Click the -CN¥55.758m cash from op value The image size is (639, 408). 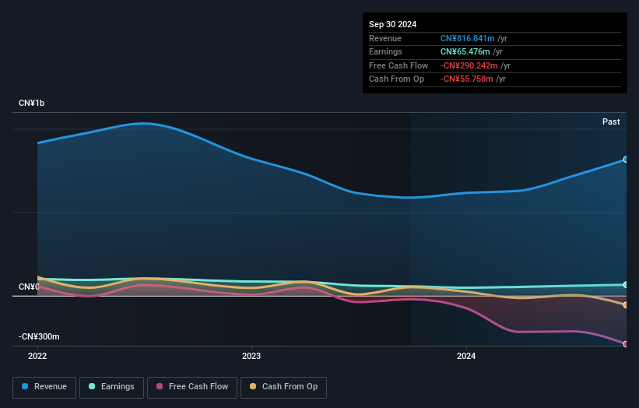coord(467,79)
